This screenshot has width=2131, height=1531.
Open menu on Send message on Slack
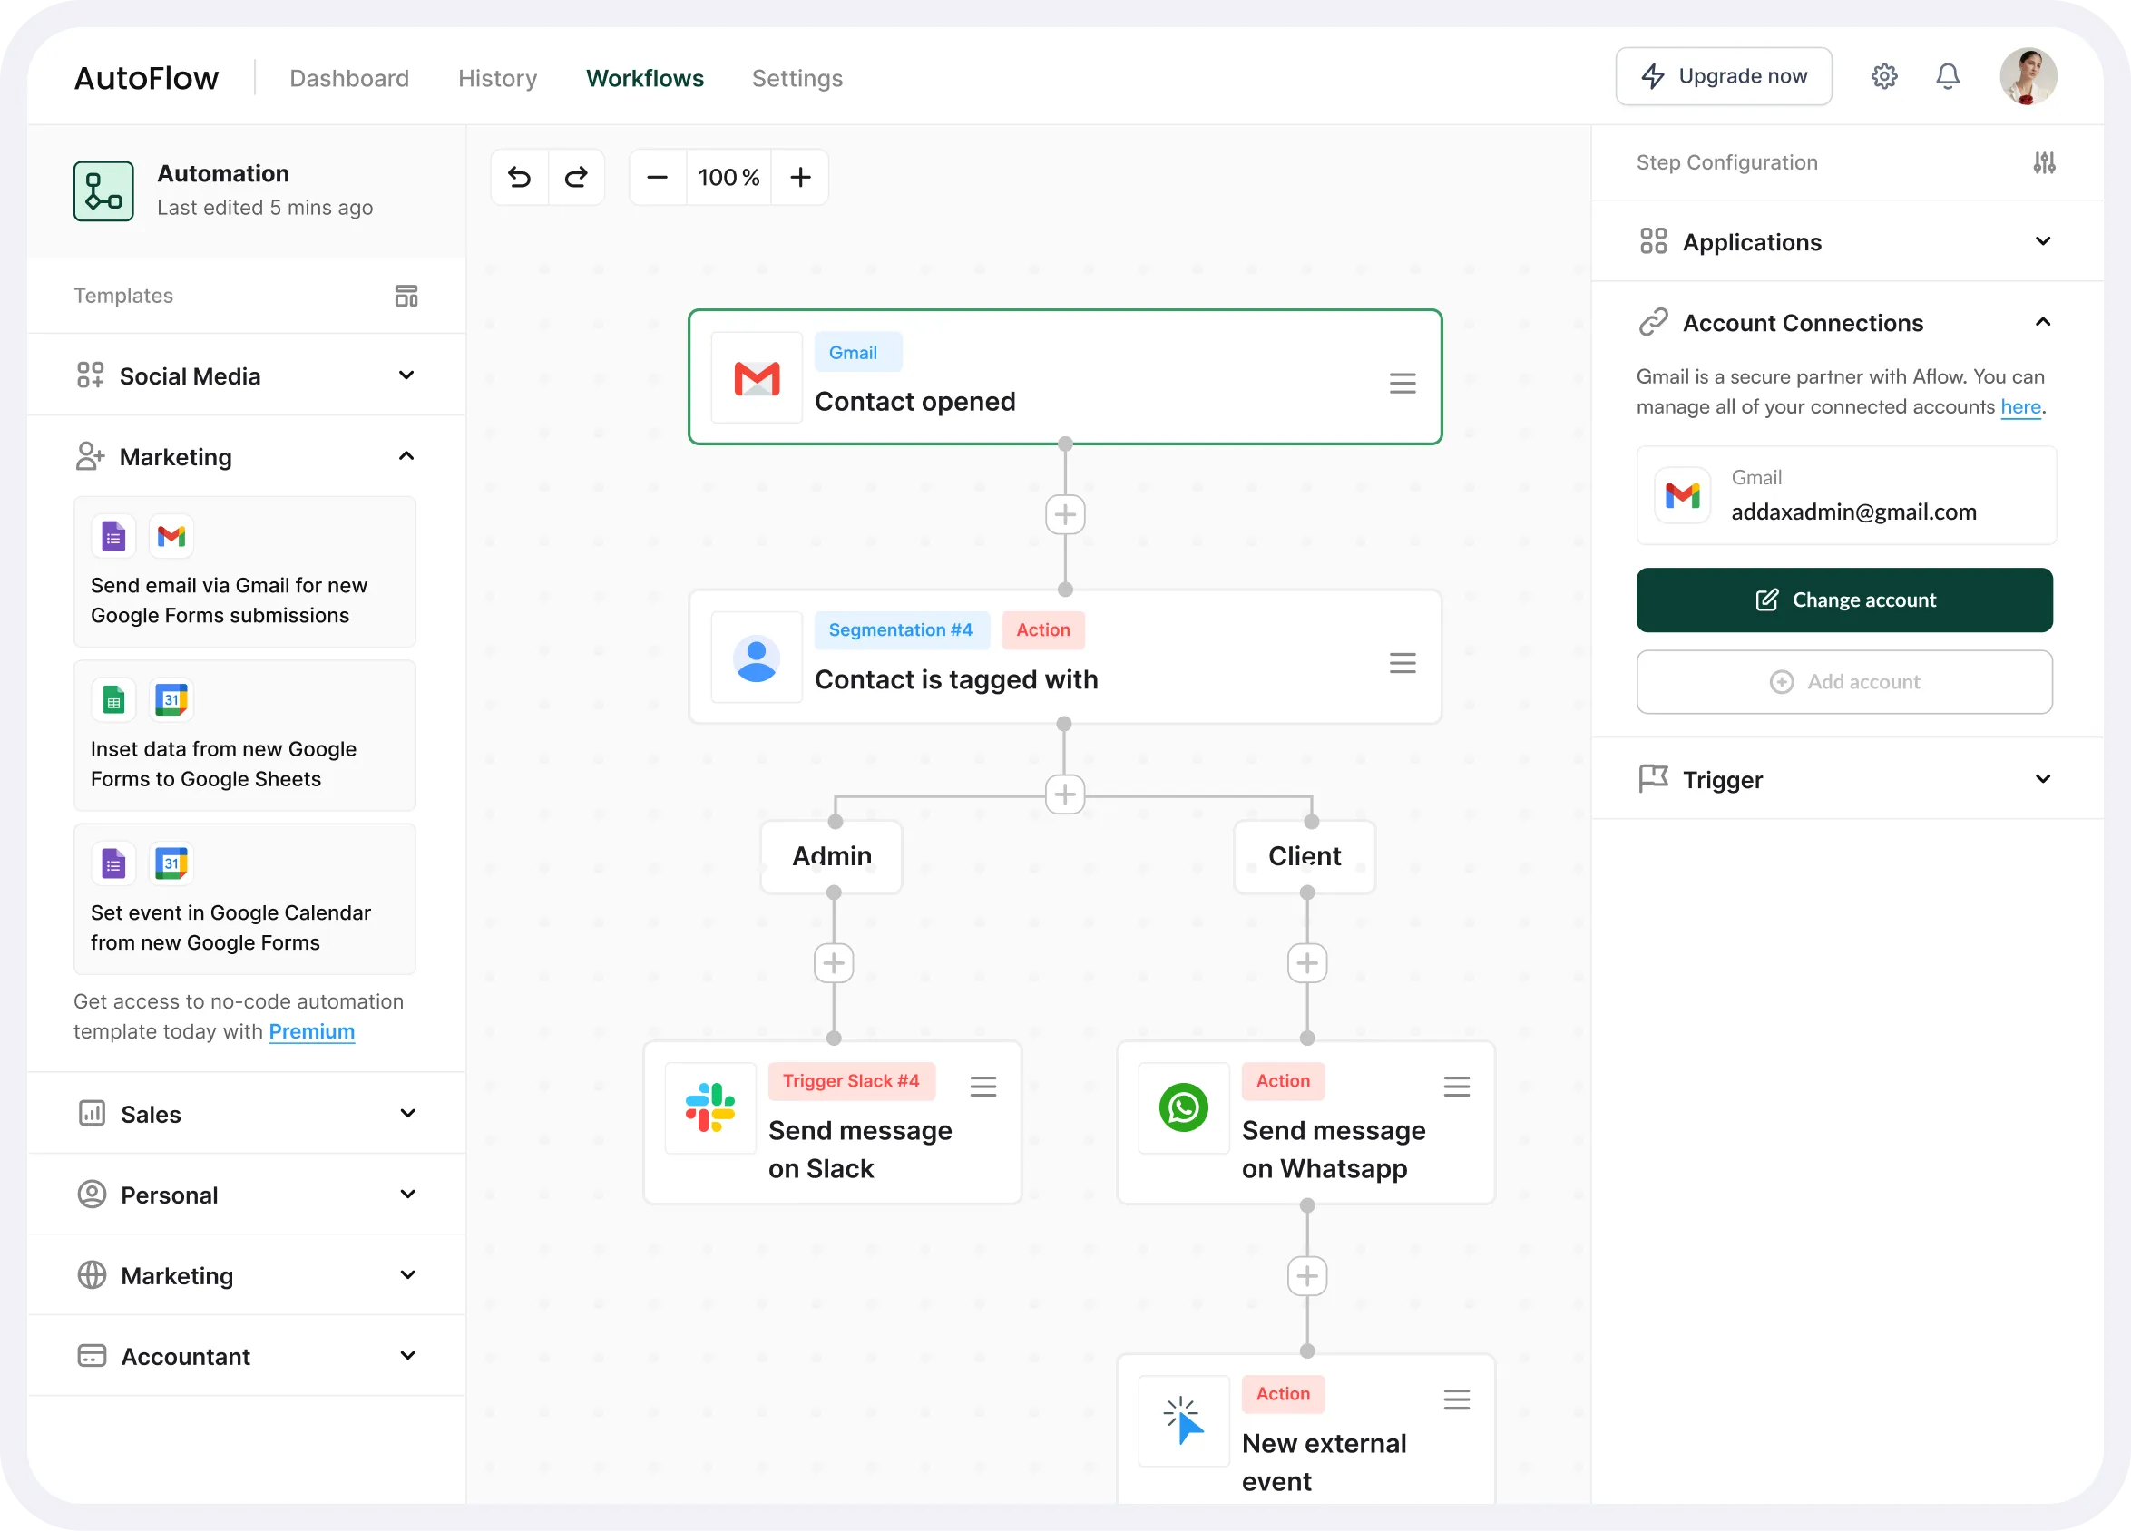click(x=982, y=1087)
